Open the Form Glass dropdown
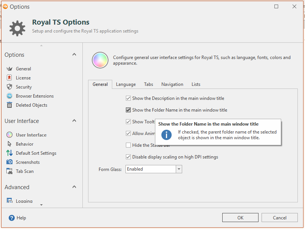Screen dimensions: 305x230 click(179, 169)
